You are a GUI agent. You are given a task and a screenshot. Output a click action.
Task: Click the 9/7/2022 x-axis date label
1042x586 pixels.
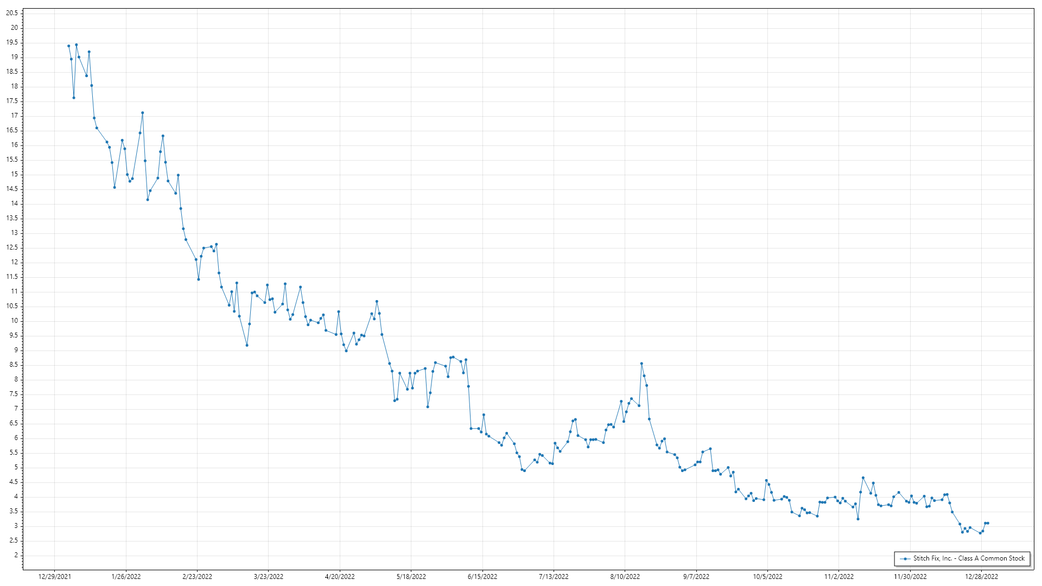pyautogui.click(x=696, y=576)
